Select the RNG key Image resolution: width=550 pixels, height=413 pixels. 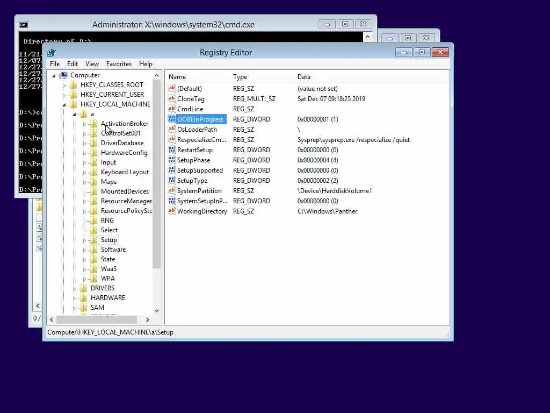coord(107,220)
